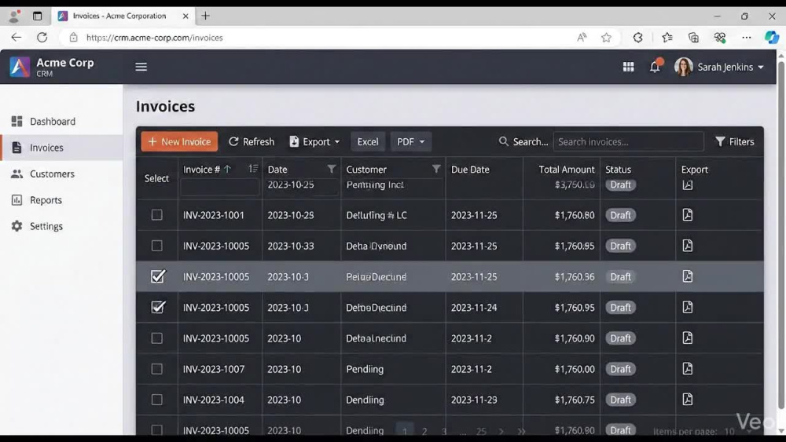Expand Sarah Jenkins user menu arrow
Viewport: 786px width, 442px height.
click(x=760, y=67)
